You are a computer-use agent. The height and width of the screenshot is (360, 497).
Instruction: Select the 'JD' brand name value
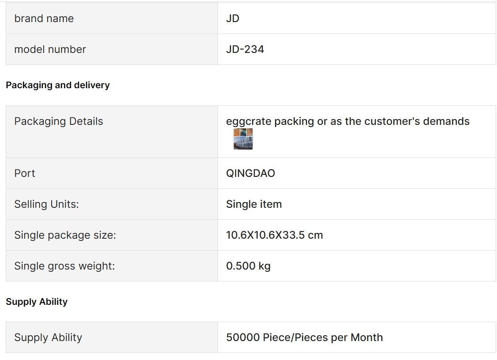pyautogui.click(x=233, y=19)
